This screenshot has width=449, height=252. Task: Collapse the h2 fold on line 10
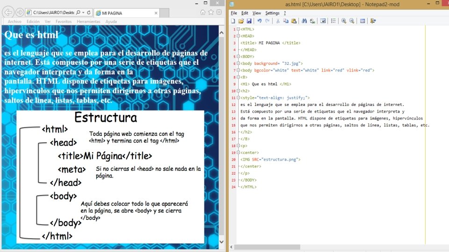(238, 91)
